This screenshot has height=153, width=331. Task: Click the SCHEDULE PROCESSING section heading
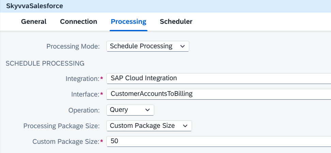point(45,63)
